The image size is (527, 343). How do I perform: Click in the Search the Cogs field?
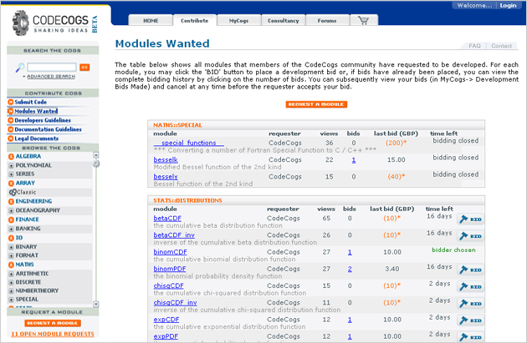[x=43, y=66]
